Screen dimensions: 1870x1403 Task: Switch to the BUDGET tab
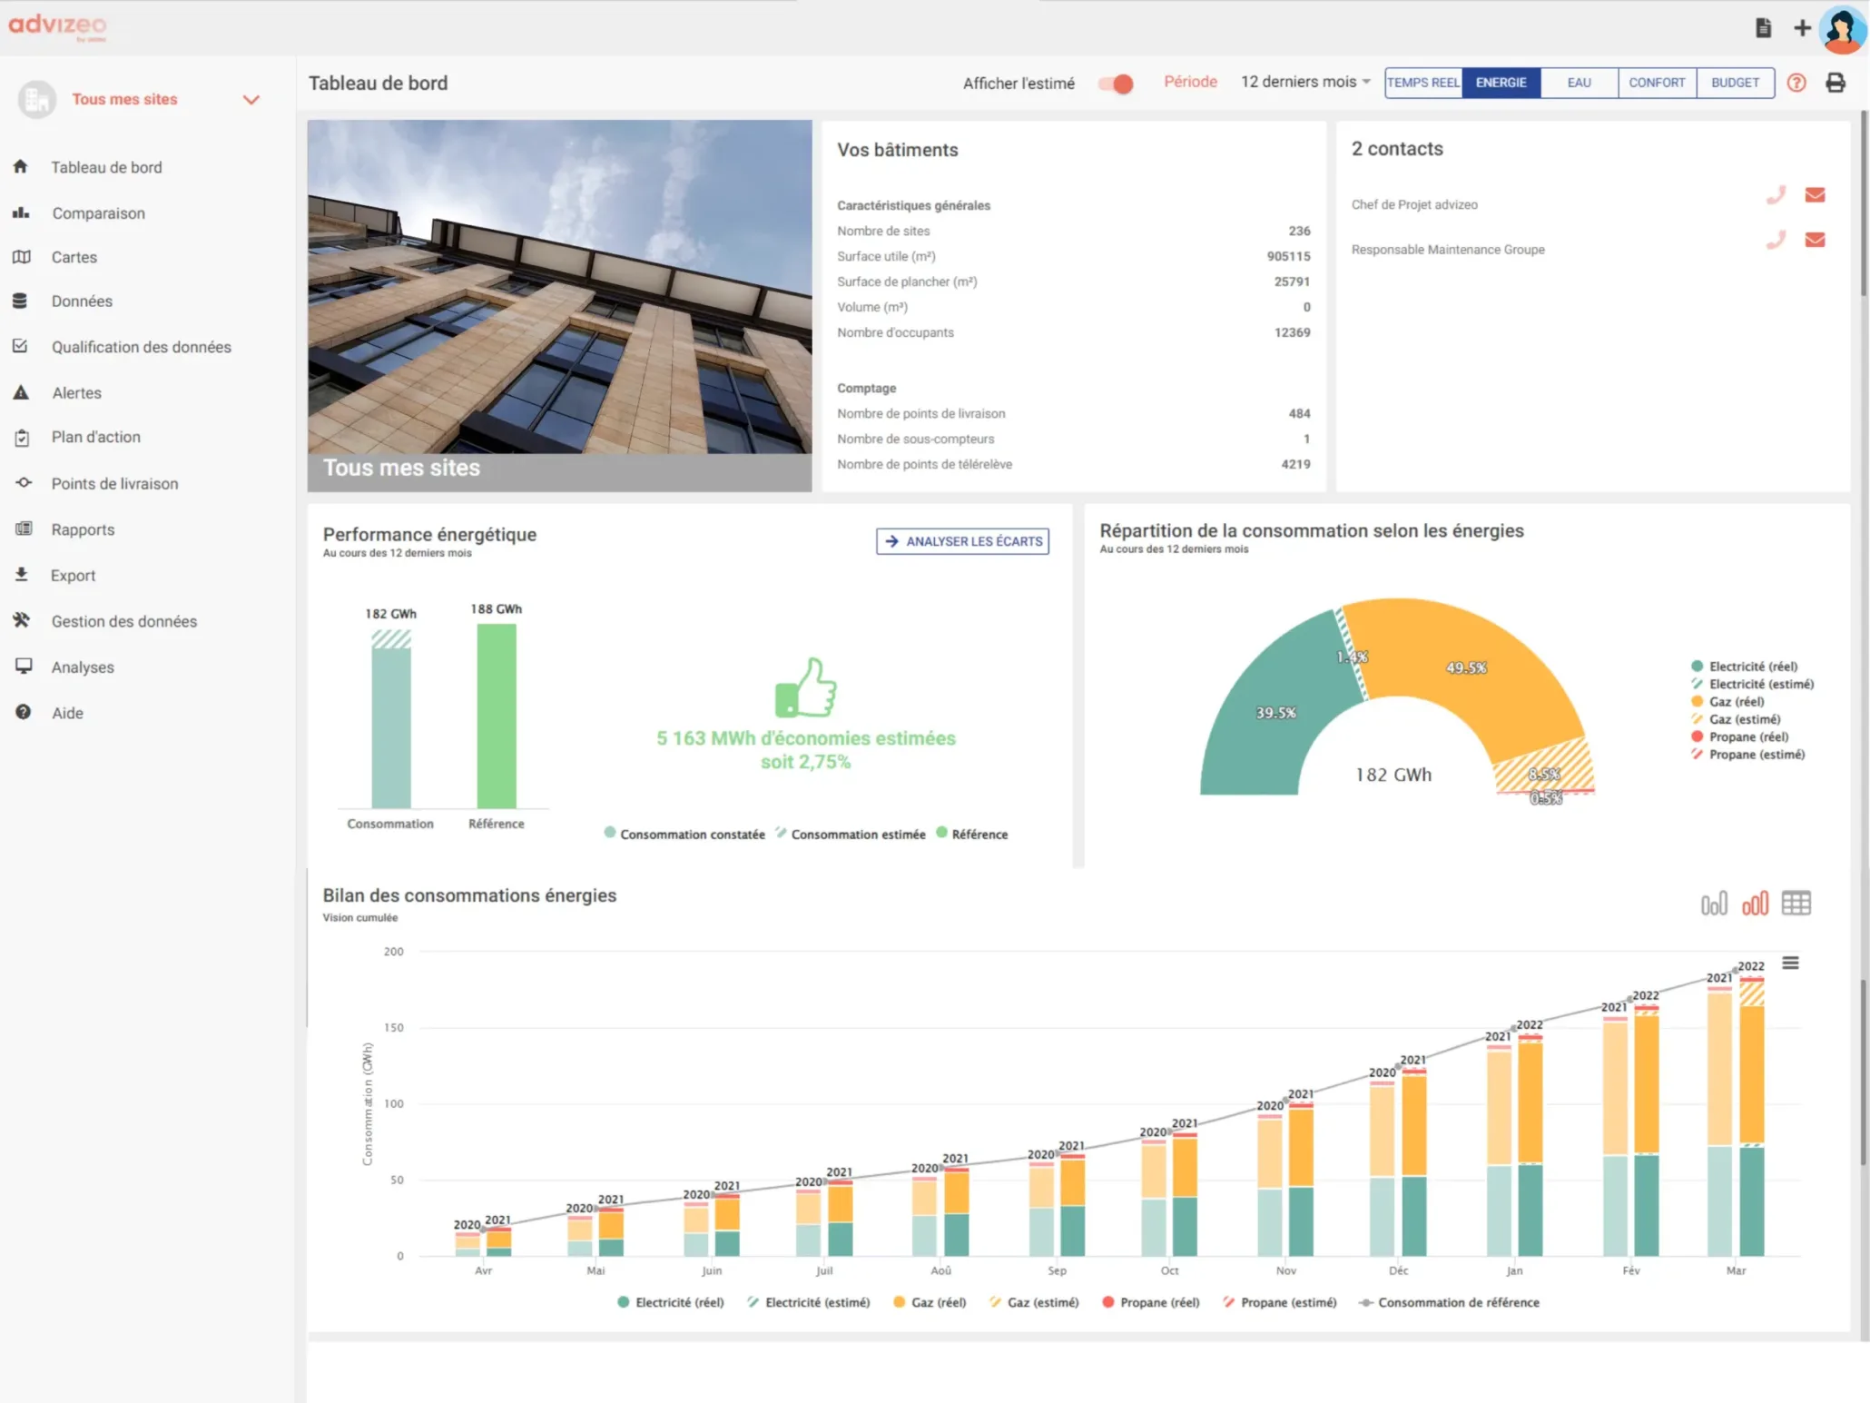[1735, 83]
